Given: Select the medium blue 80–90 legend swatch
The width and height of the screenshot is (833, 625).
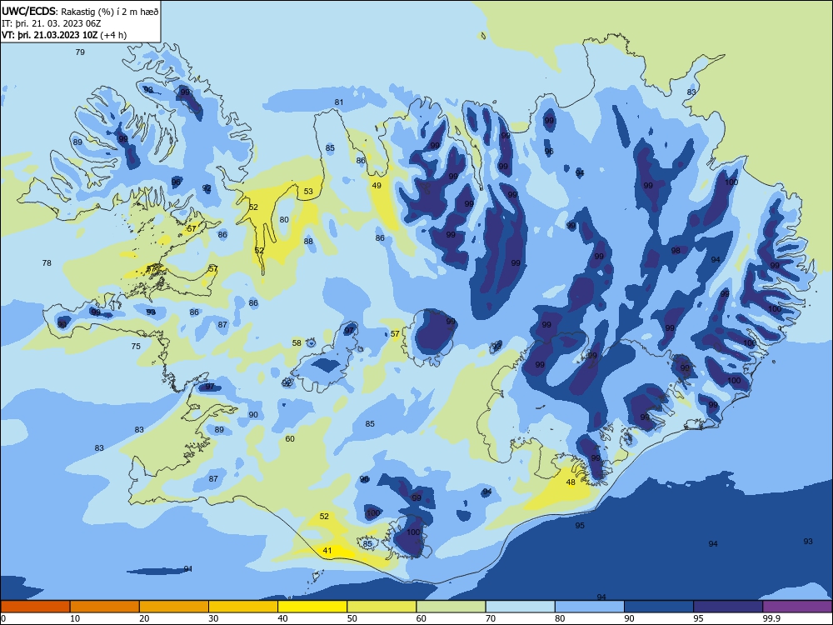Looking at the screenshot, I should coord(590,607).
